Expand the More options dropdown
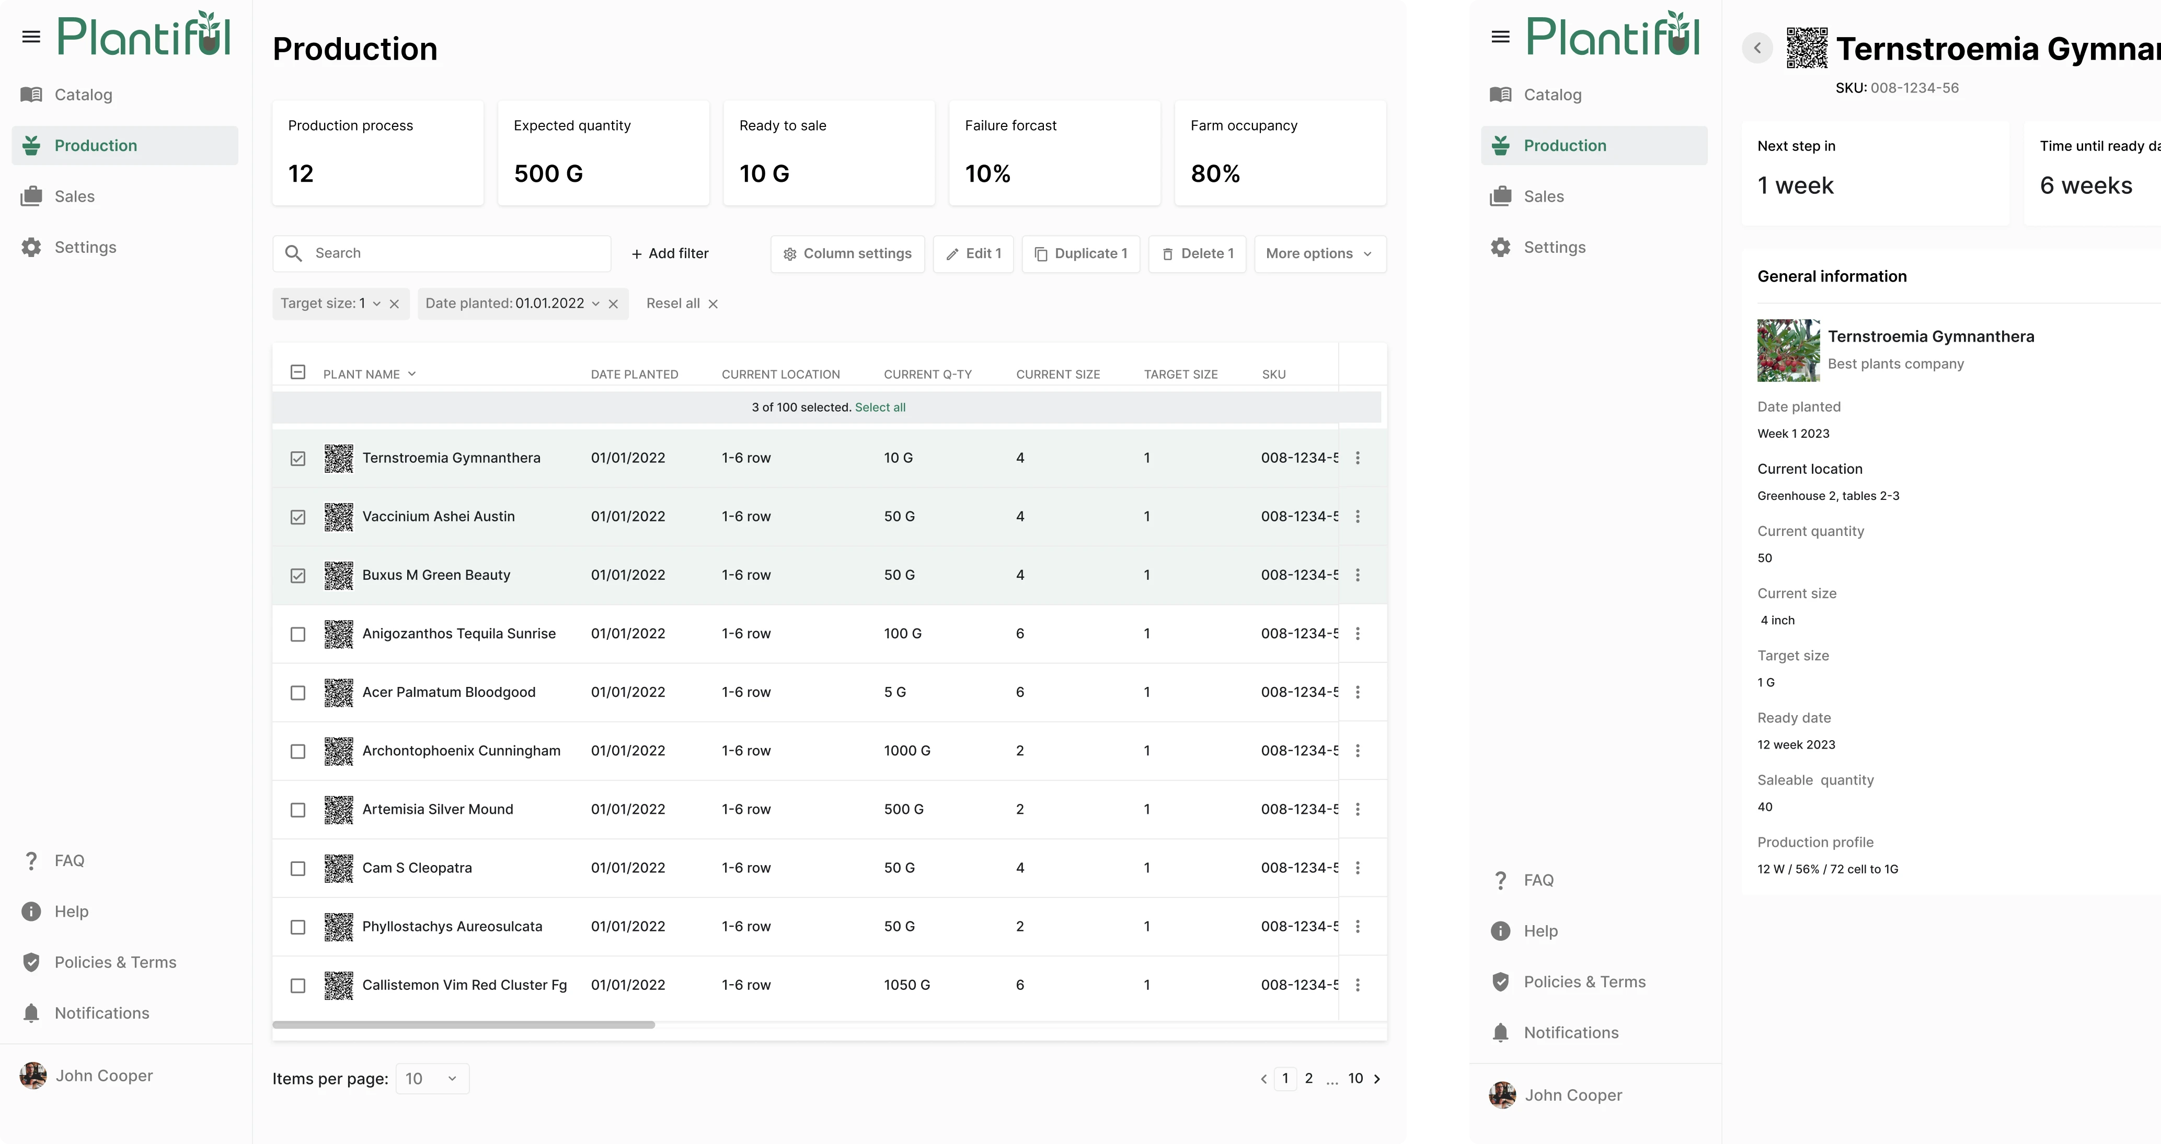The width and height of the screenshot is (2161, 1144). click(1319, 254)
